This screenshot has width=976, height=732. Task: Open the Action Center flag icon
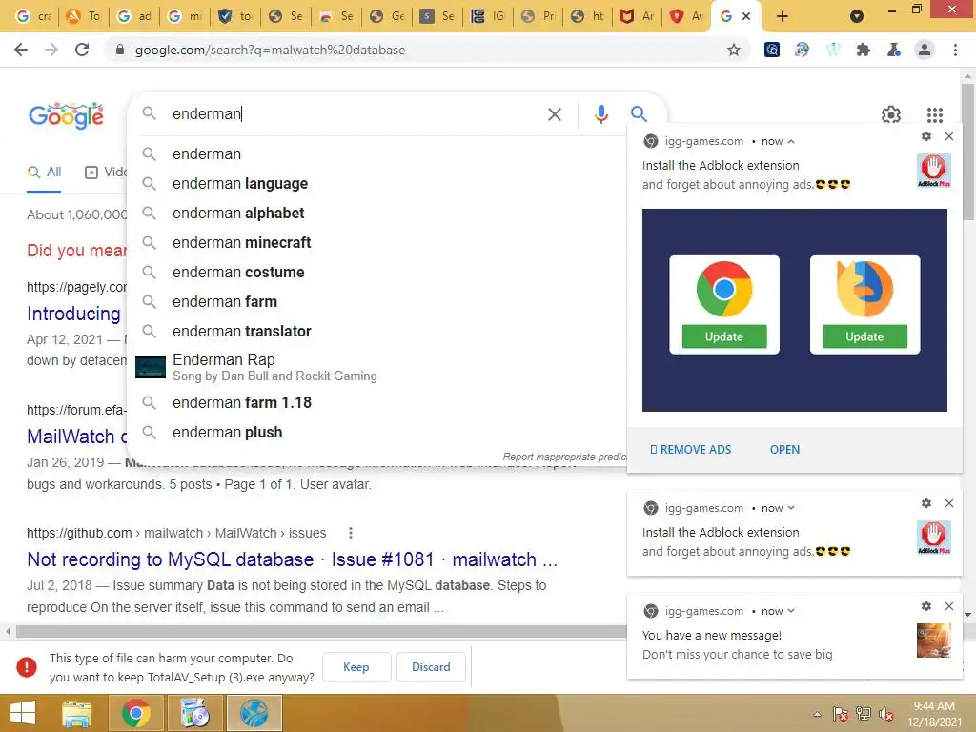click(841, 715)
